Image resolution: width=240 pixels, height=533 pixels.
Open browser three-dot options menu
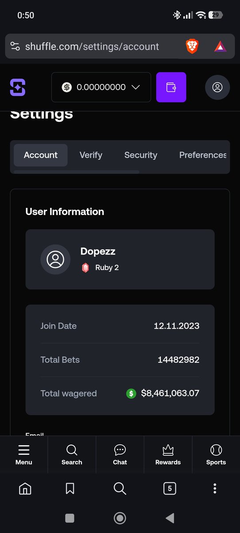pyautogui.click(x=215, y=489)
